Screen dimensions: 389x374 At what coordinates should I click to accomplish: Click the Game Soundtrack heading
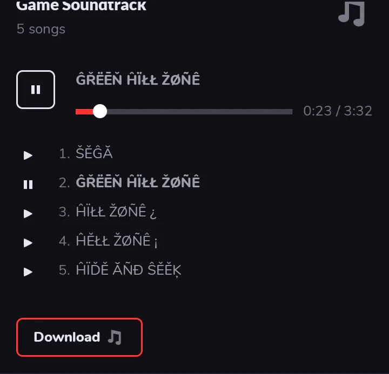coord(82,5)
